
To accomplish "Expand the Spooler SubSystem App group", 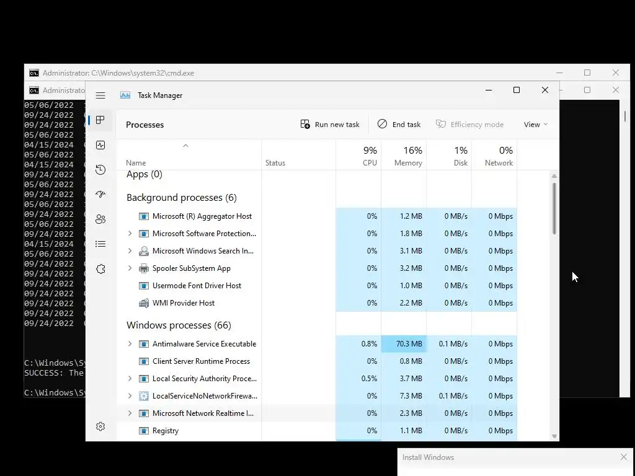I will point(130,268).
